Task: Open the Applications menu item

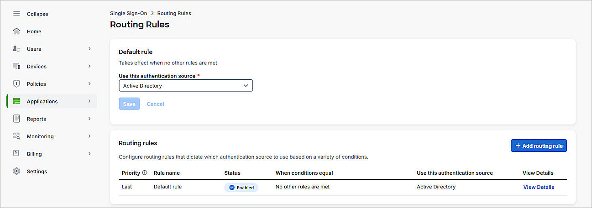Action: [x=42, y=101]
